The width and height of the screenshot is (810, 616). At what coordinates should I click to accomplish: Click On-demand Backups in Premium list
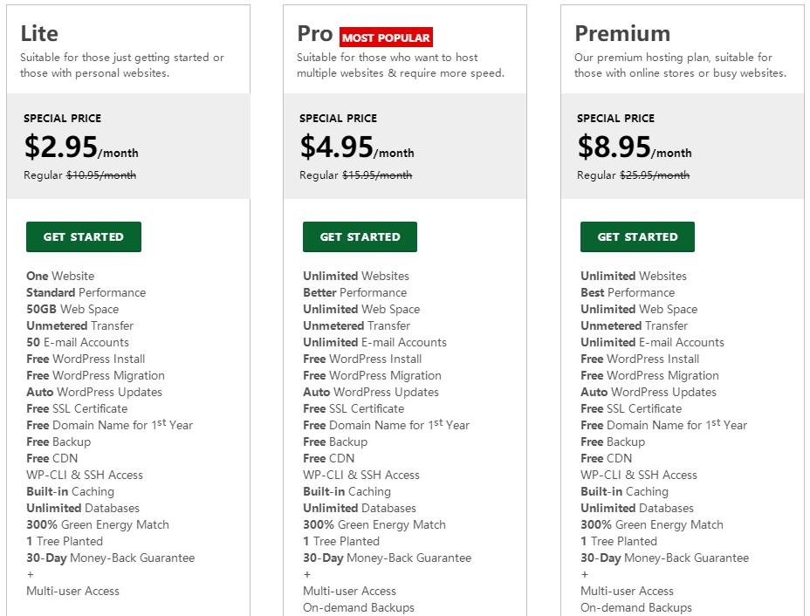[635, 607]
